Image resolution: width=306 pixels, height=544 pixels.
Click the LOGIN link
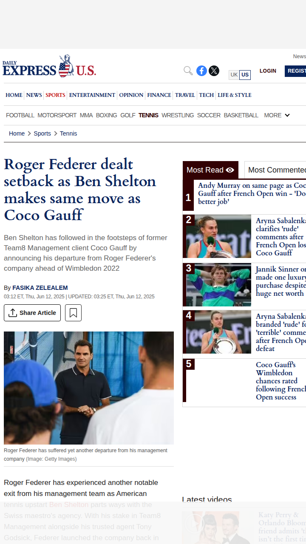pos(268,71)
